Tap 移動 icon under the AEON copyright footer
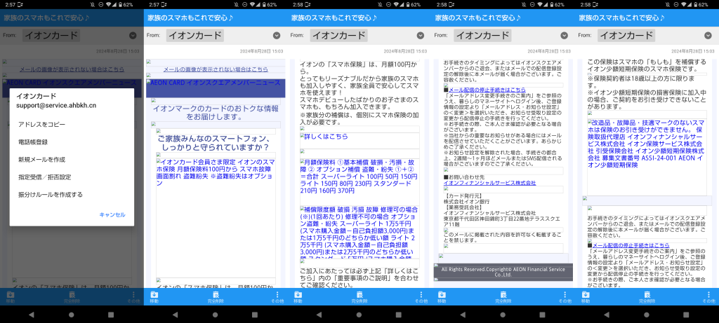Image resolution: width=719 pixels, height=323 pixels. (442, 296)
